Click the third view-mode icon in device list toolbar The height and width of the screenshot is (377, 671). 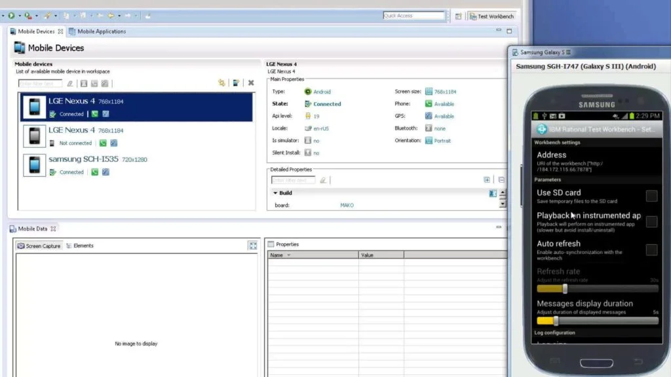(105, 83)
